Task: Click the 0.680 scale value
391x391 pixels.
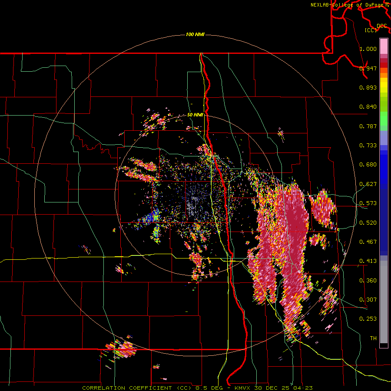Action: [x=368, y=165]
